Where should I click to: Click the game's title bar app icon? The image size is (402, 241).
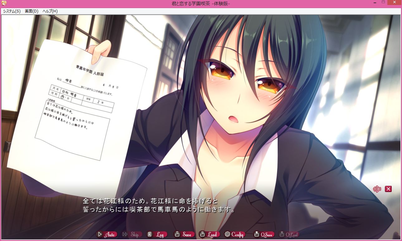[4, 3]
